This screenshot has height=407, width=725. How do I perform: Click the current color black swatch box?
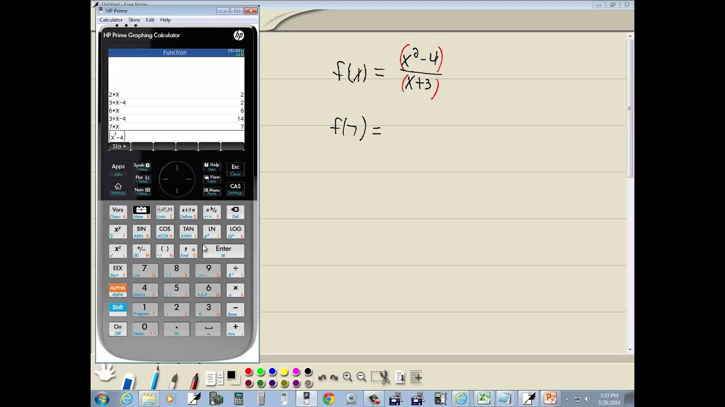tap(232, 375)
